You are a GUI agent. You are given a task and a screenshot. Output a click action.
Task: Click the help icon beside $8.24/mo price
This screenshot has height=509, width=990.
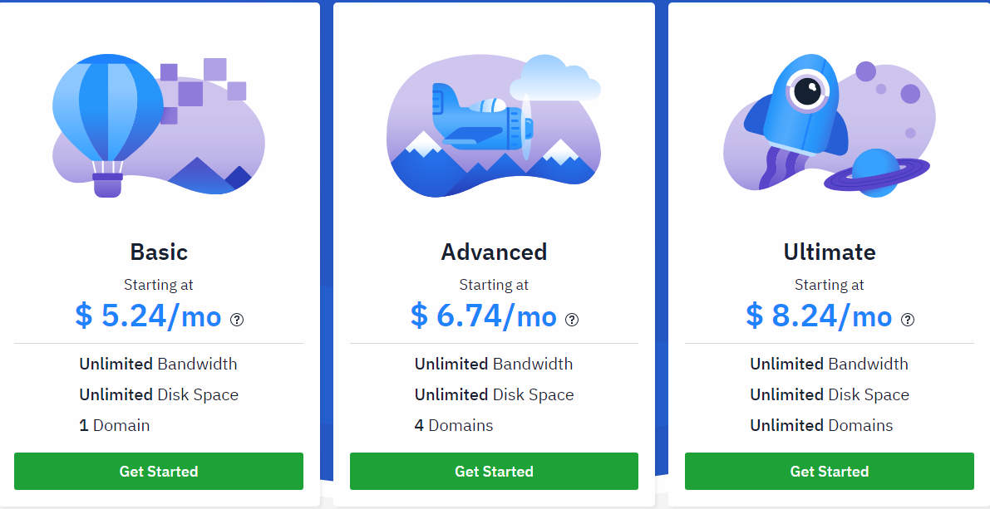pos(907,320)
